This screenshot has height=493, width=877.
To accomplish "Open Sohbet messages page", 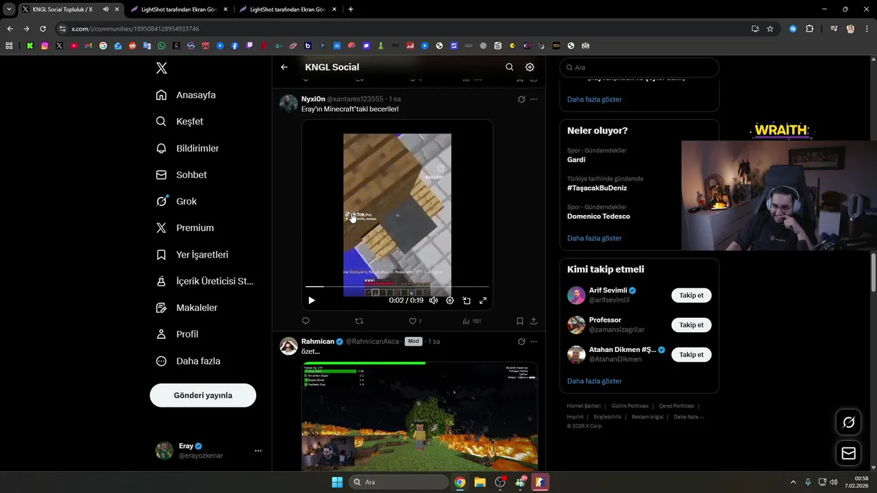I will [x=181, y=175].
